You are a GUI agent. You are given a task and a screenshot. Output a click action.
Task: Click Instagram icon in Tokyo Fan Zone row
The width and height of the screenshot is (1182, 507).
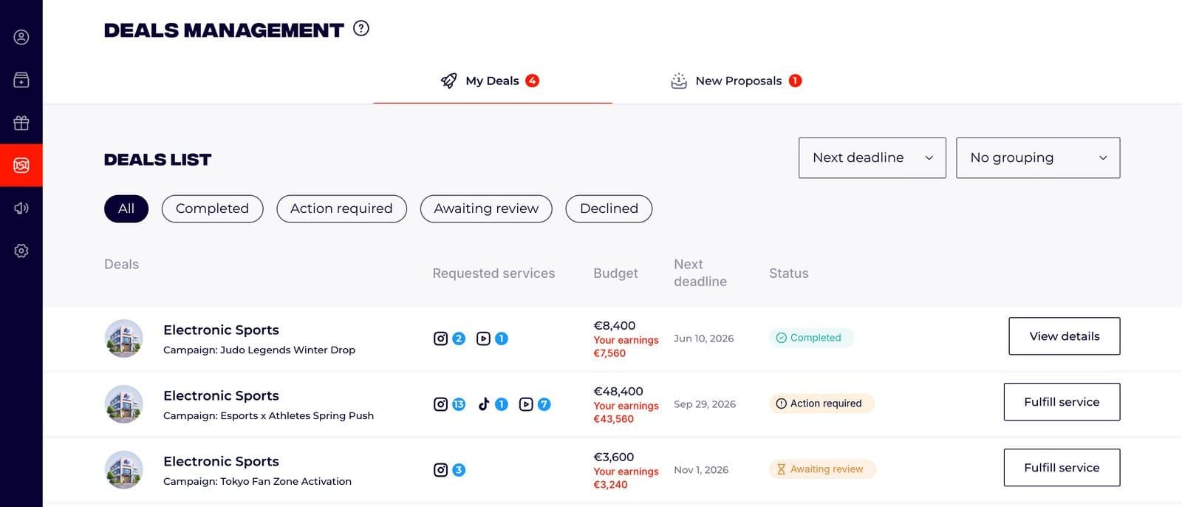(440, 470)
